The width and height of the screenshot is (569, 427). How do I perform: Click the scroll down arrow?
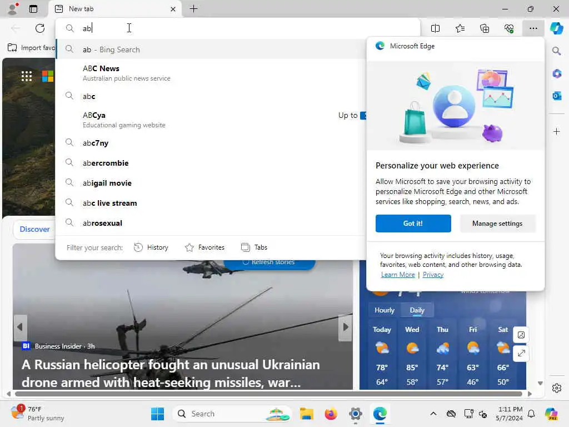[540, 383]
